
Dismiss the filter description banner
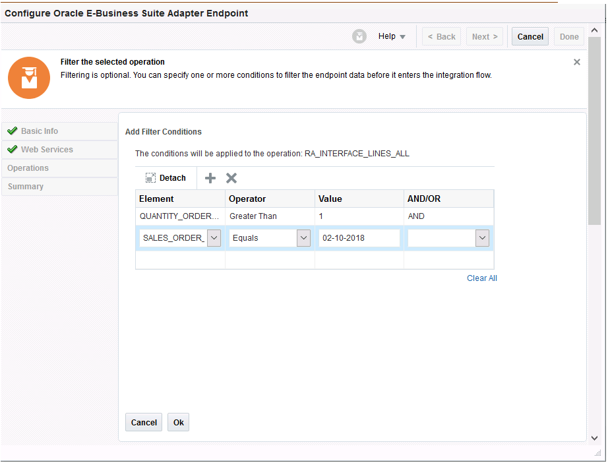coord(577,61)
